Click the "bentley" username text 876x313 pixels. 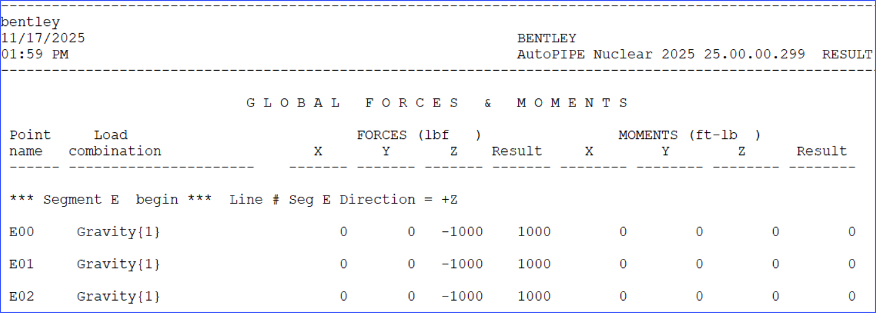tap(30, 22)
